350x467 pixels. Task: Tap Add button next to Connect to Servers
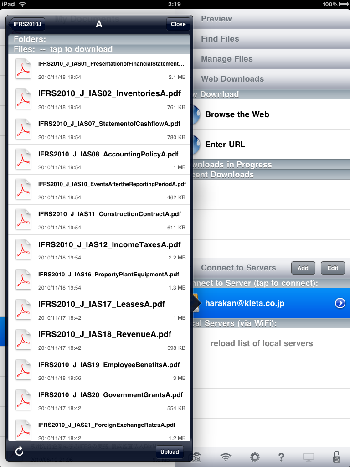tap(303, 268)
